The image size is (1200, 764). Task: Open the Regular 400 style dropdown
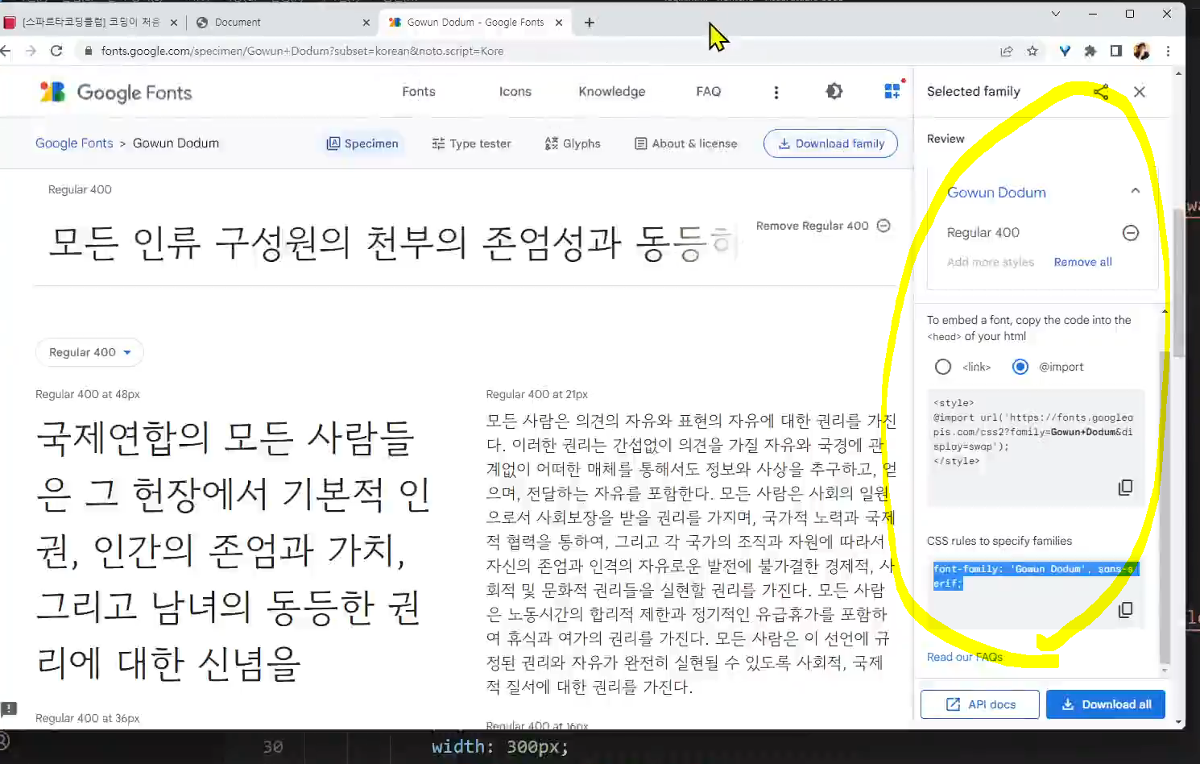point(89,352)
